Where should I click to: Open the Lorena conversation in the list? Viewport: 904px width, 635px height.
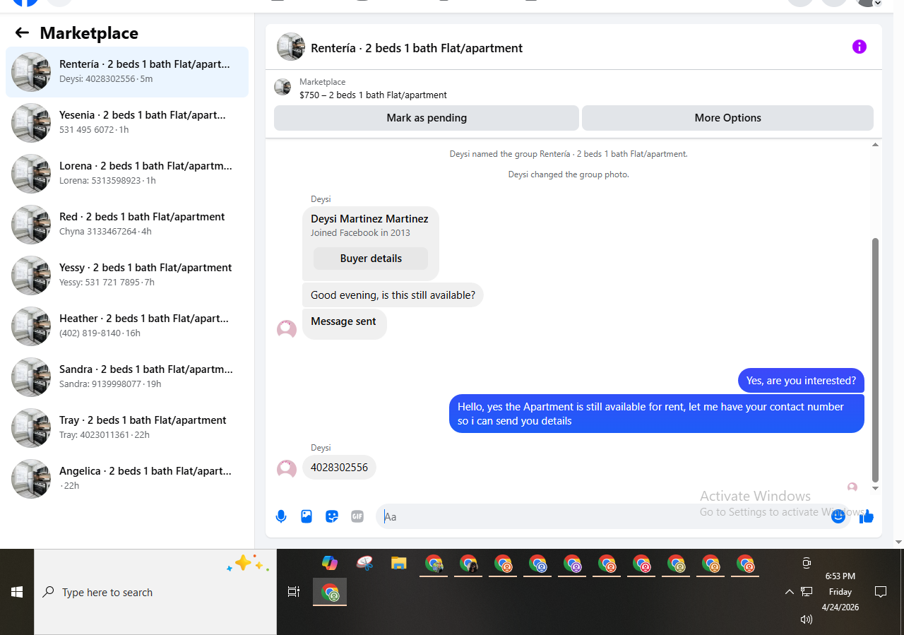pos(127,174)
